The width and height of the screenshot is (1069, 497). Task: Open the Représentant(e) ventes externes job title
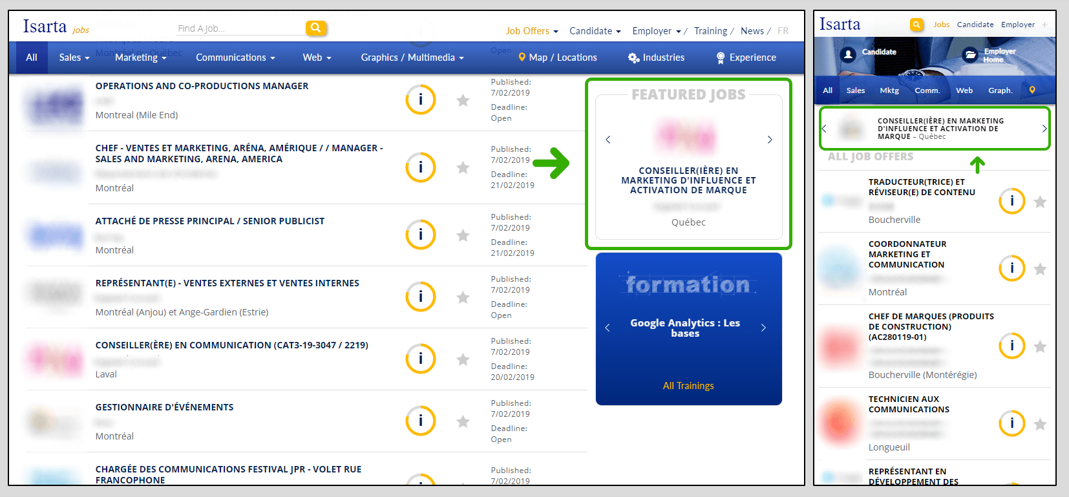(x=228, y=283)
